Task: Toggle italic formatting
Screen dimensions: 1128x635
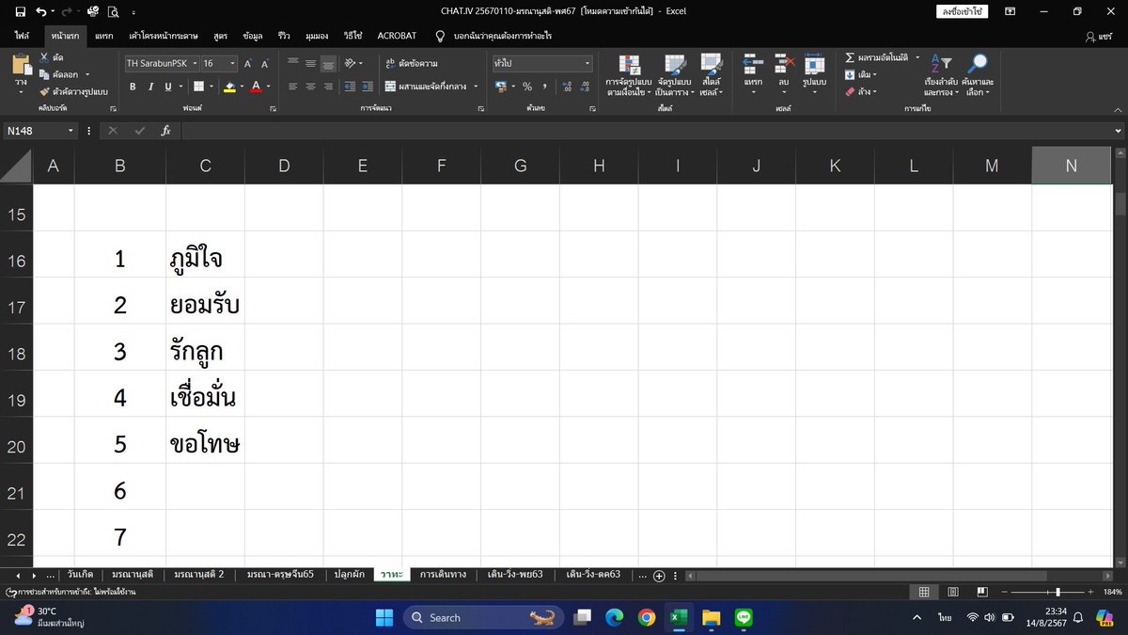Action: 150,87
